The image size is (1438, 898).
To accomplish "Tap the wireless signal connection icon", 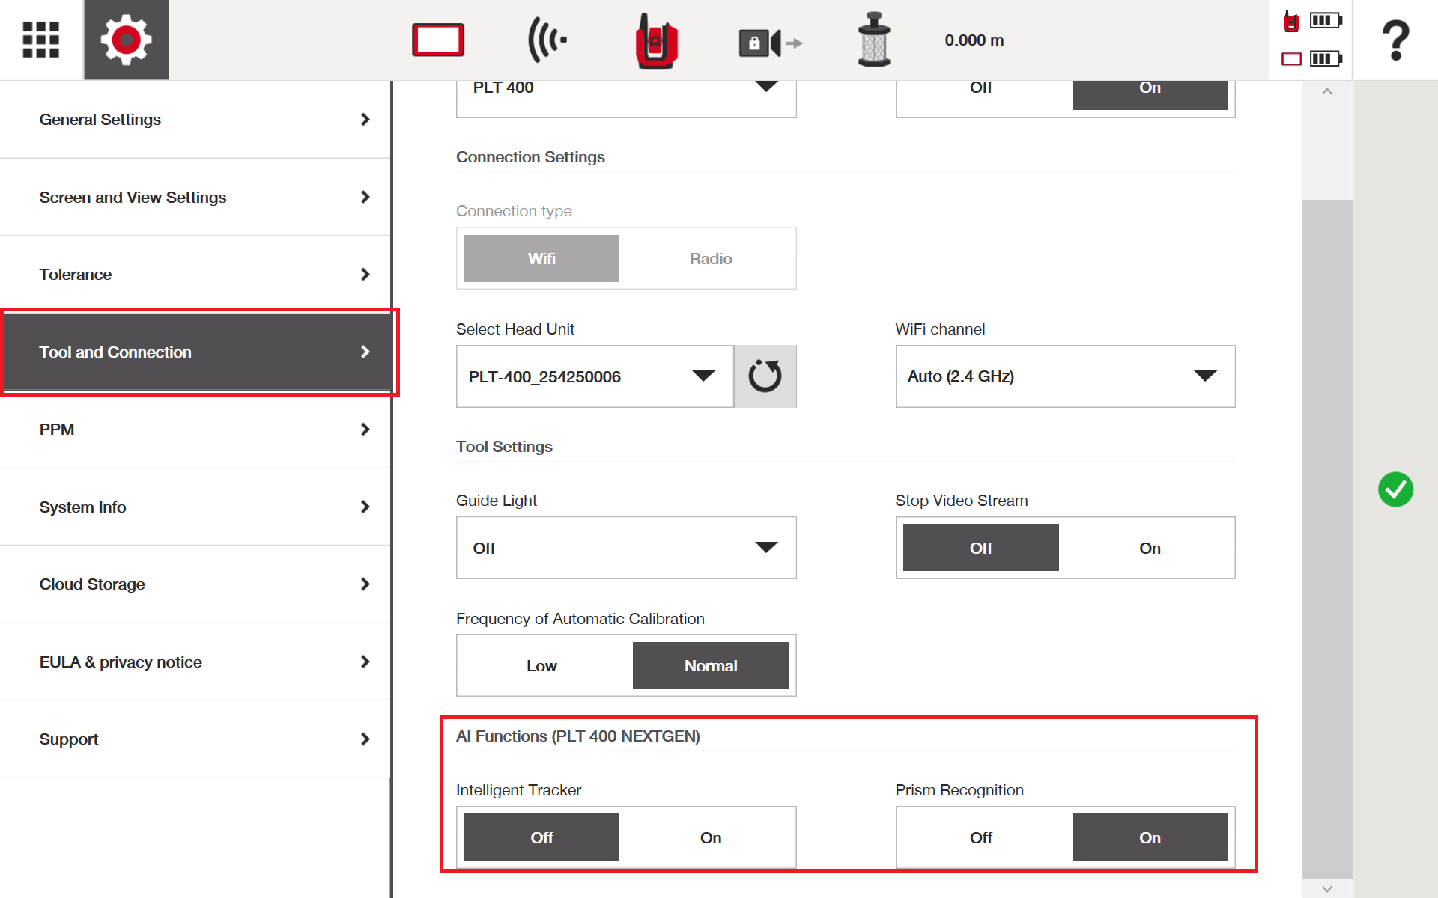I will pos(547,40).
